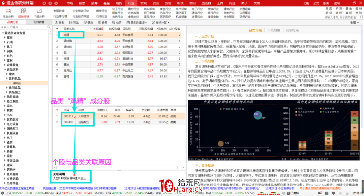Image resolution: width=364 pixels, height=196 pixels.
Task: Open category table column menu arrow
Action: click(x=57, y=29)
